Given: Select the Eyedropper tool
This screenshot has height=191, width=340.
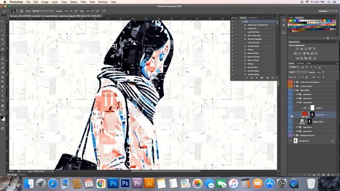Looking at the screenshot, I should pos(3,44).
